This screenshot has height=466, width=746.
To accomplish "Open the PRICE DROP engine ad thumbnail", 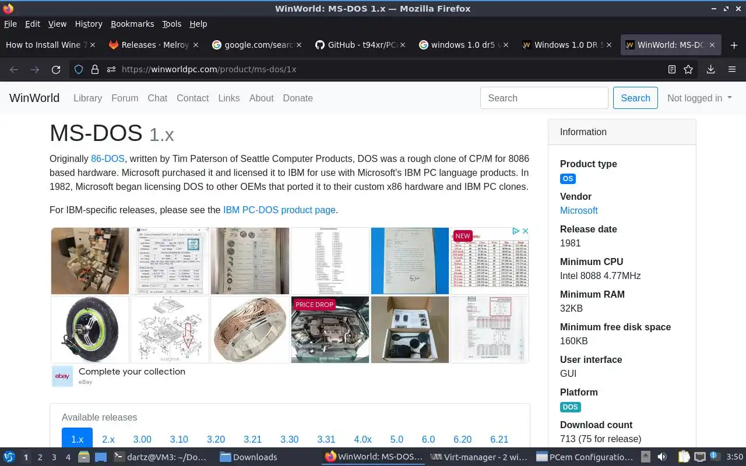I will (330, 330).
